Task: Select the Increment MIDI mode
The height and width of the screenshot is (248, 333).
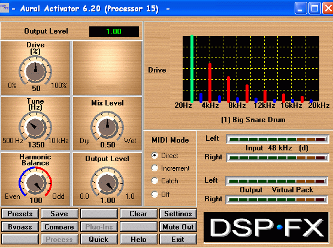Action: tap(155, 168)
